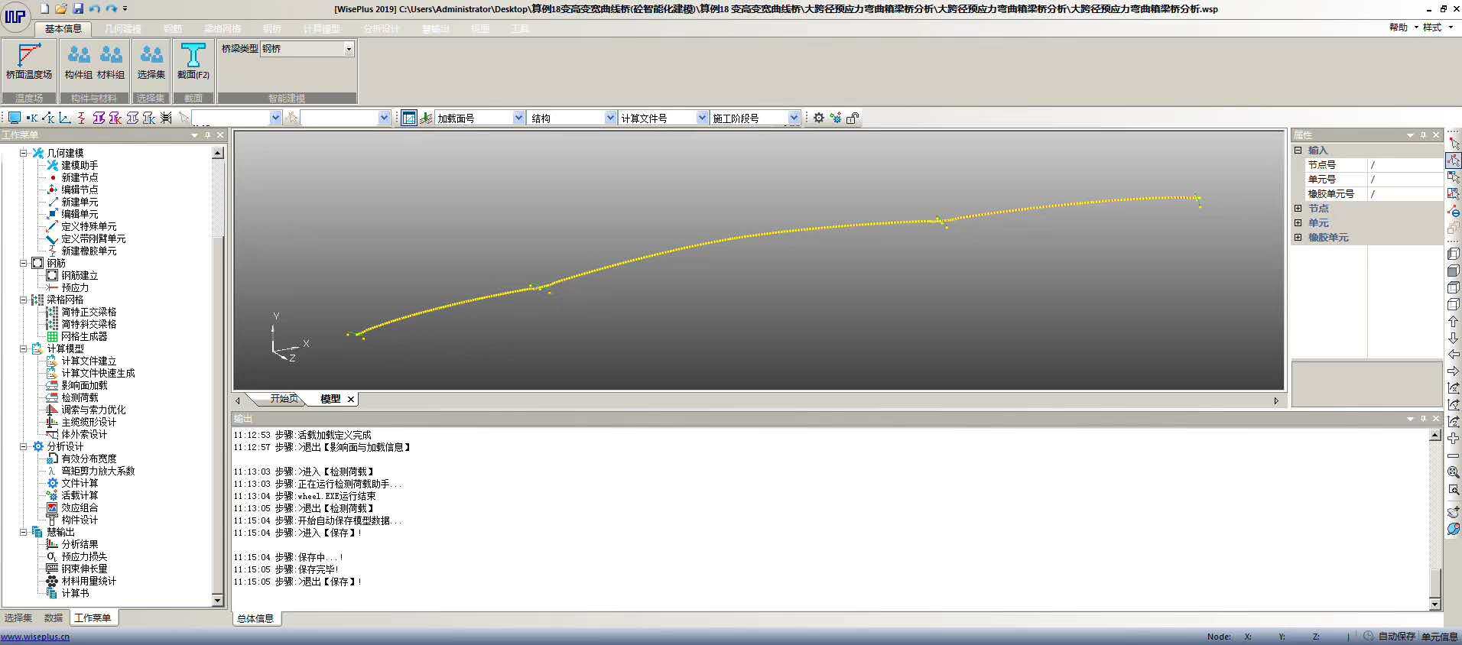This screenshot has width=1462, height=645.
Task: Click 自动保存 in status bar
Action: point(1396,637)
